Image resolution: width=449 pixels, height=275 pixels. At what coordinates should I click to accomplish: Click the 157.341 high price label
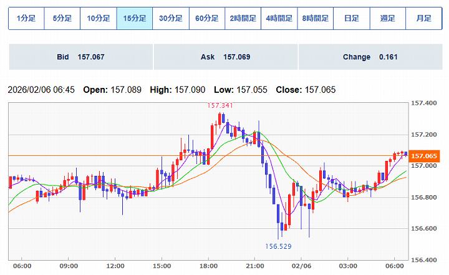click(x=221, y=105)
